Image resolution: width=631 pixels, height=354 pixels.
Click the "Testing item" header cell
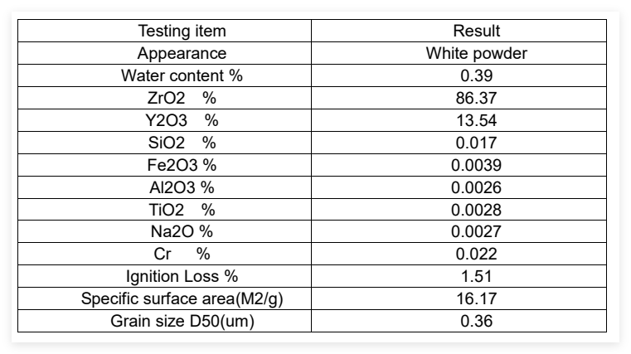click(182, 32)
